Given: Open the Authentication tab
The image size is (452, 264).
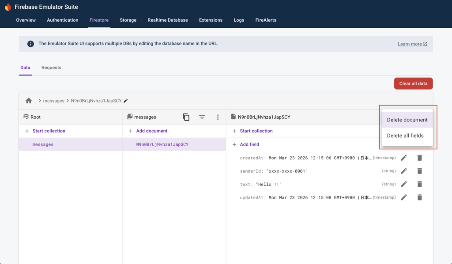Looking at the screenshot, I should (63, 20).
